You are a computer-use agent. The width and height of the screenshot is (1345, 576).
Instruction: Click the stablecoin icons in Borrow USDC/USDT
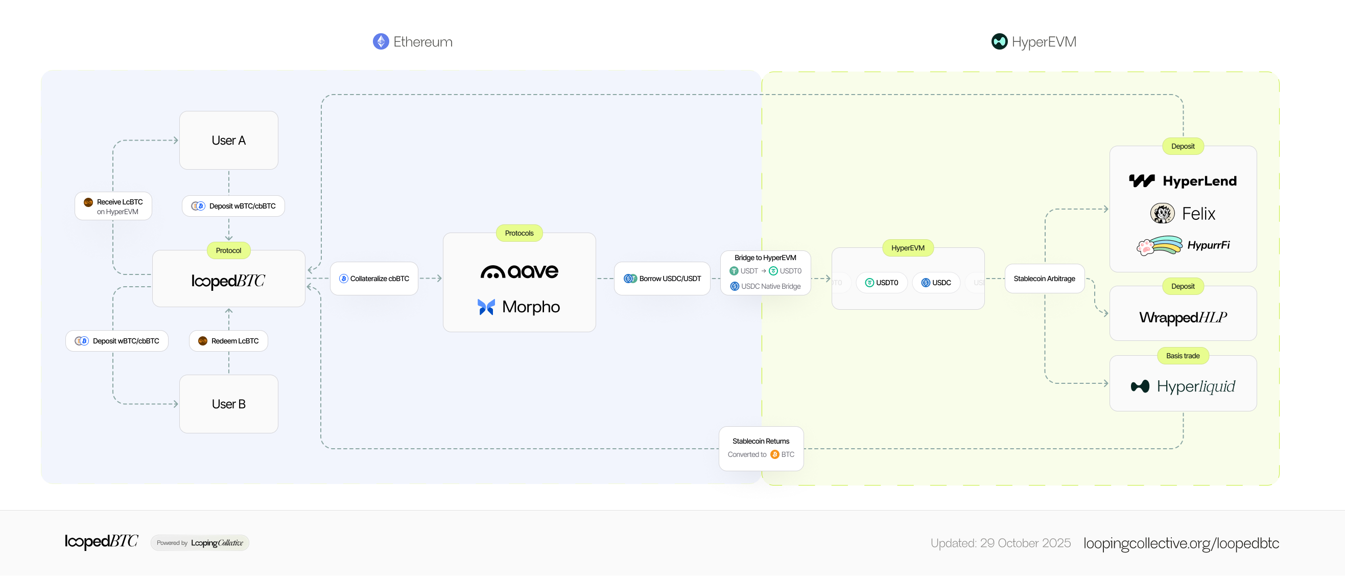coord(630,279)
